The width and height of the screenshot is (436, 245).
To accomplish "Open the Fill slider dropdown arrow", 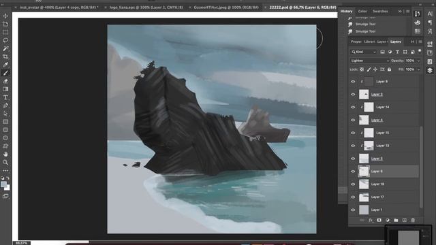I will tap(418, 69).
